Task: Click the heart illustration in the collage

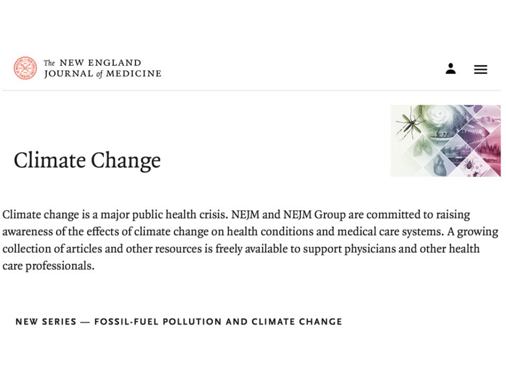Action: (439, 164)
